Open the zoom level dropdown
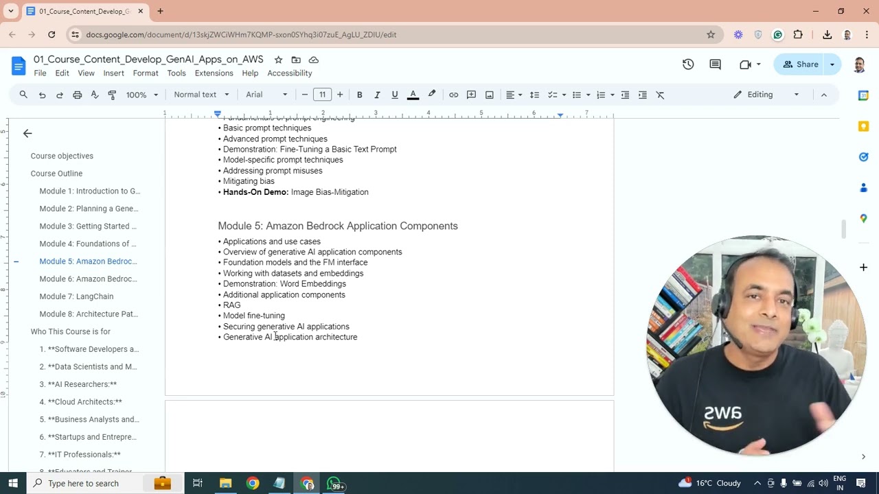The height and width of the screenshot is (494, 879). (142, 95)
